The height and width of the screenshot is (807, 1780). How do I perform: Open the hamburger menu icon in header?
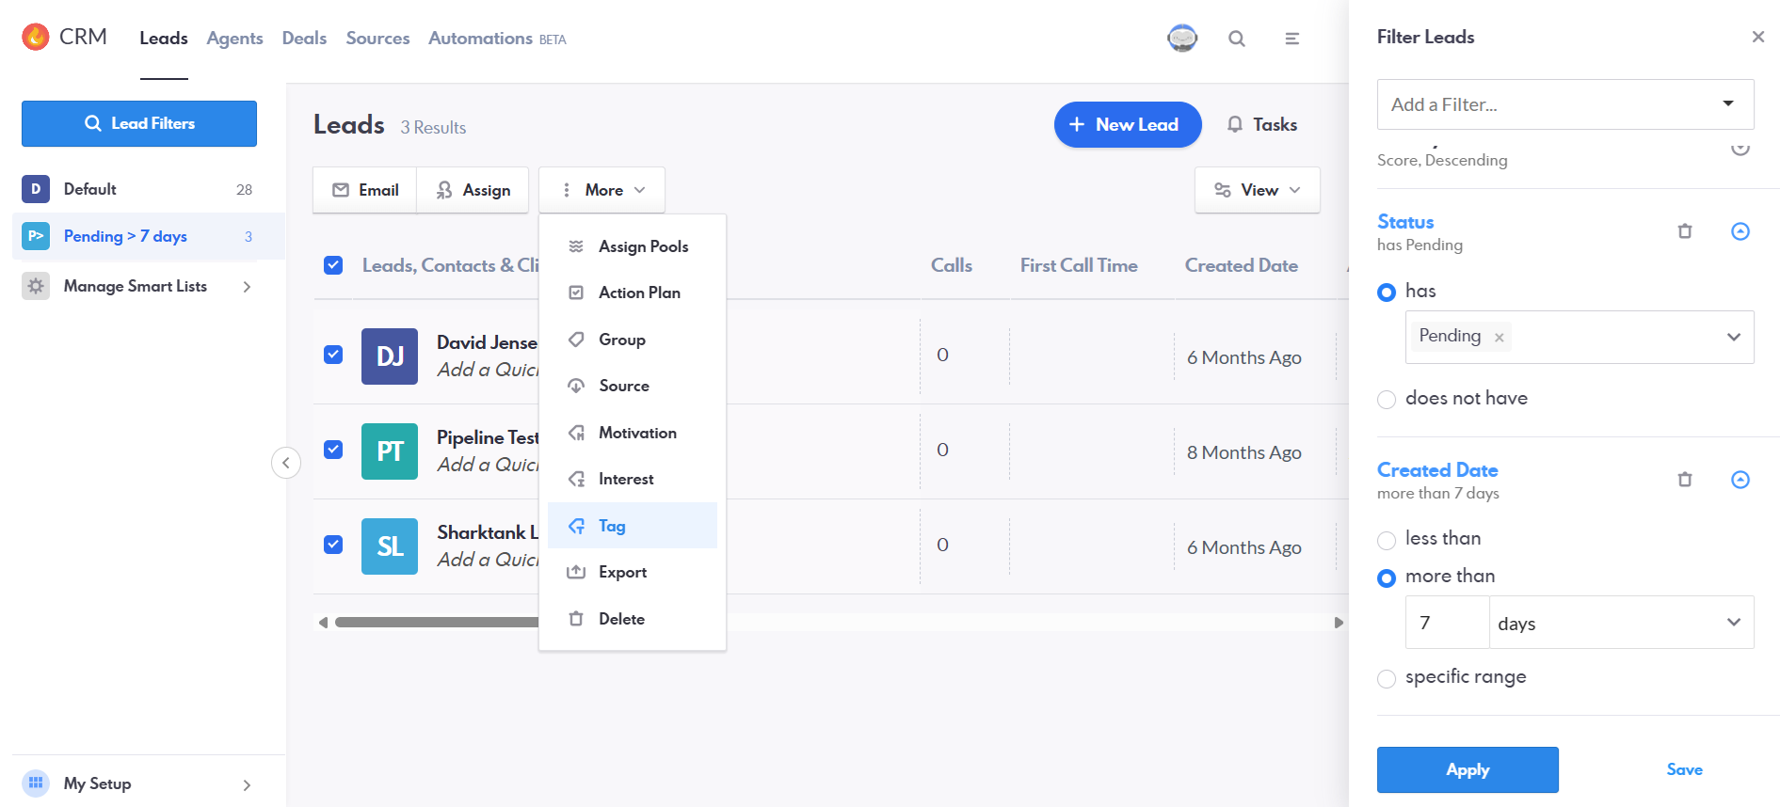pyautogui.click(x=1291, y=39)
